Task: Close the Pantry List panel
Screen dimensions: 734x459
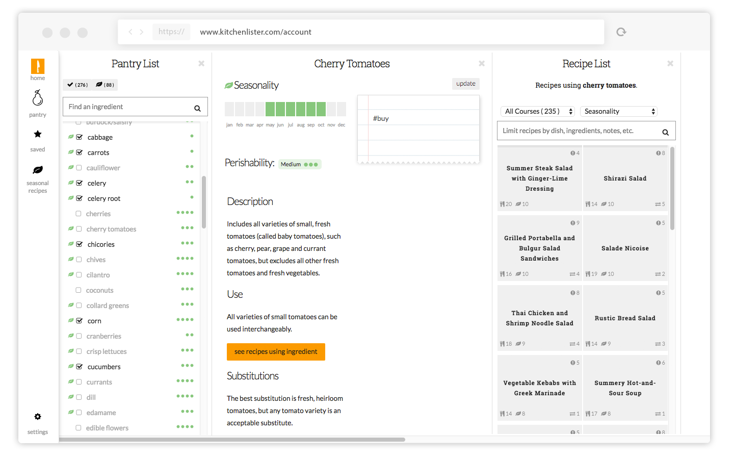Action: tap(201, 63)
